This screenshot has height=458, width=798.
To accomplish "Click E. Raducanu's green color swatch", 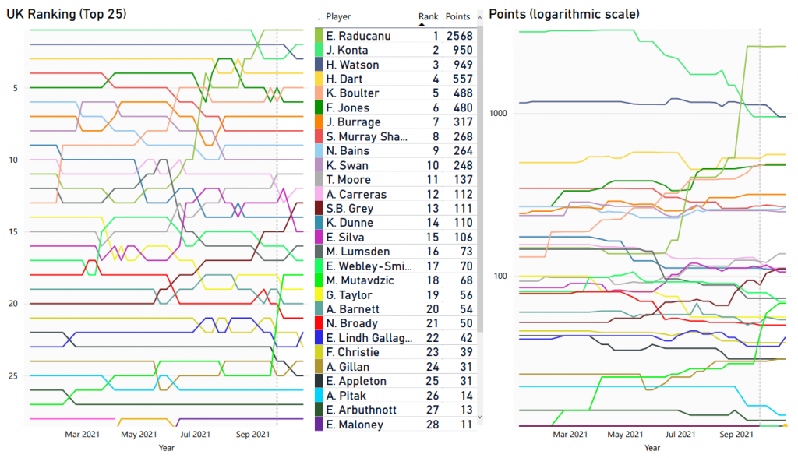I will pos(319,36).
